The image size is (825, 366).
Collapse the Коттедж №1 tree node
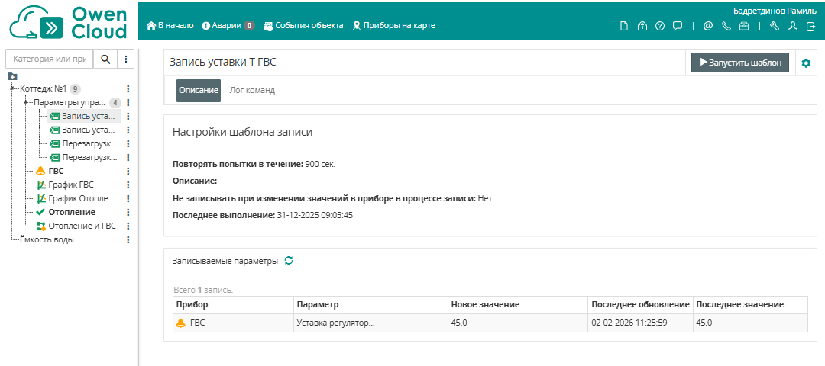pos(13,88)
